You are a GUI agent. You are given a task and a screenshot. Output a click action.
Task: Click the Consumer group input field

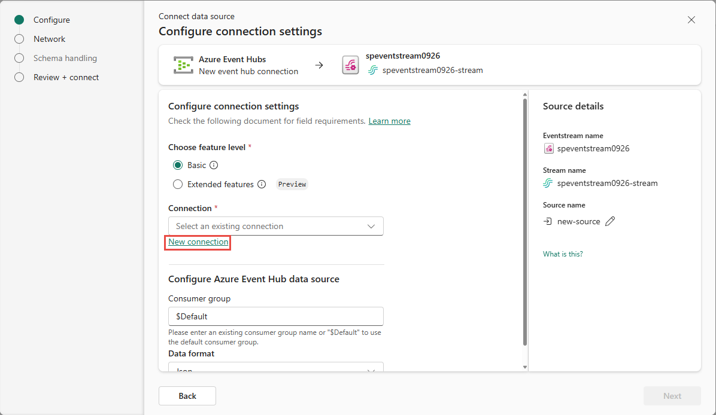pos(275,316)
